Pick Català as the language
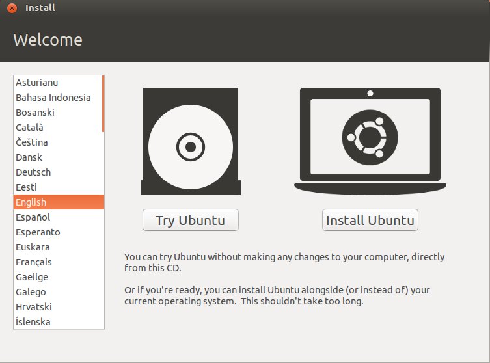Viewport: 490px width, 363px height. coord(58,128)
